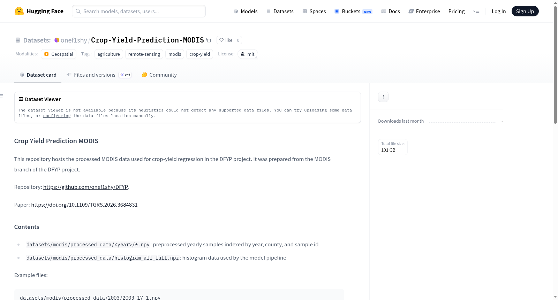Open the Models page

246,11
